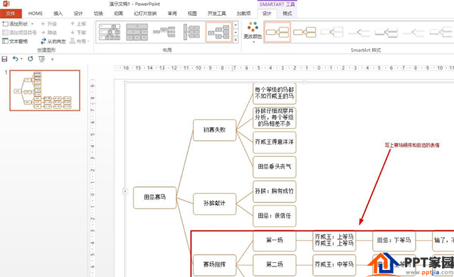Select slide 1 thumbnail in slide panel
Viewport: 454px width, 277px height.
tap(45, 90)
